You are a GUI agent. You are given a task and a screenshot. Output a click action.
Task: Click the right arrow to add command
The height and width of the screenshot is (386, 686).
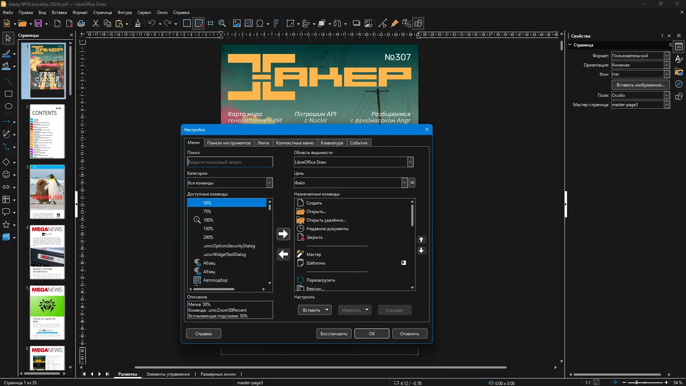[x=283, y=234]
